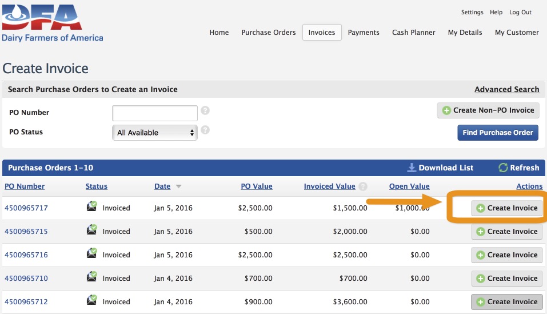This screenshot has width=547, height=314.
Task: Click help icon next to PO Number field
Action: click(205, 110)
